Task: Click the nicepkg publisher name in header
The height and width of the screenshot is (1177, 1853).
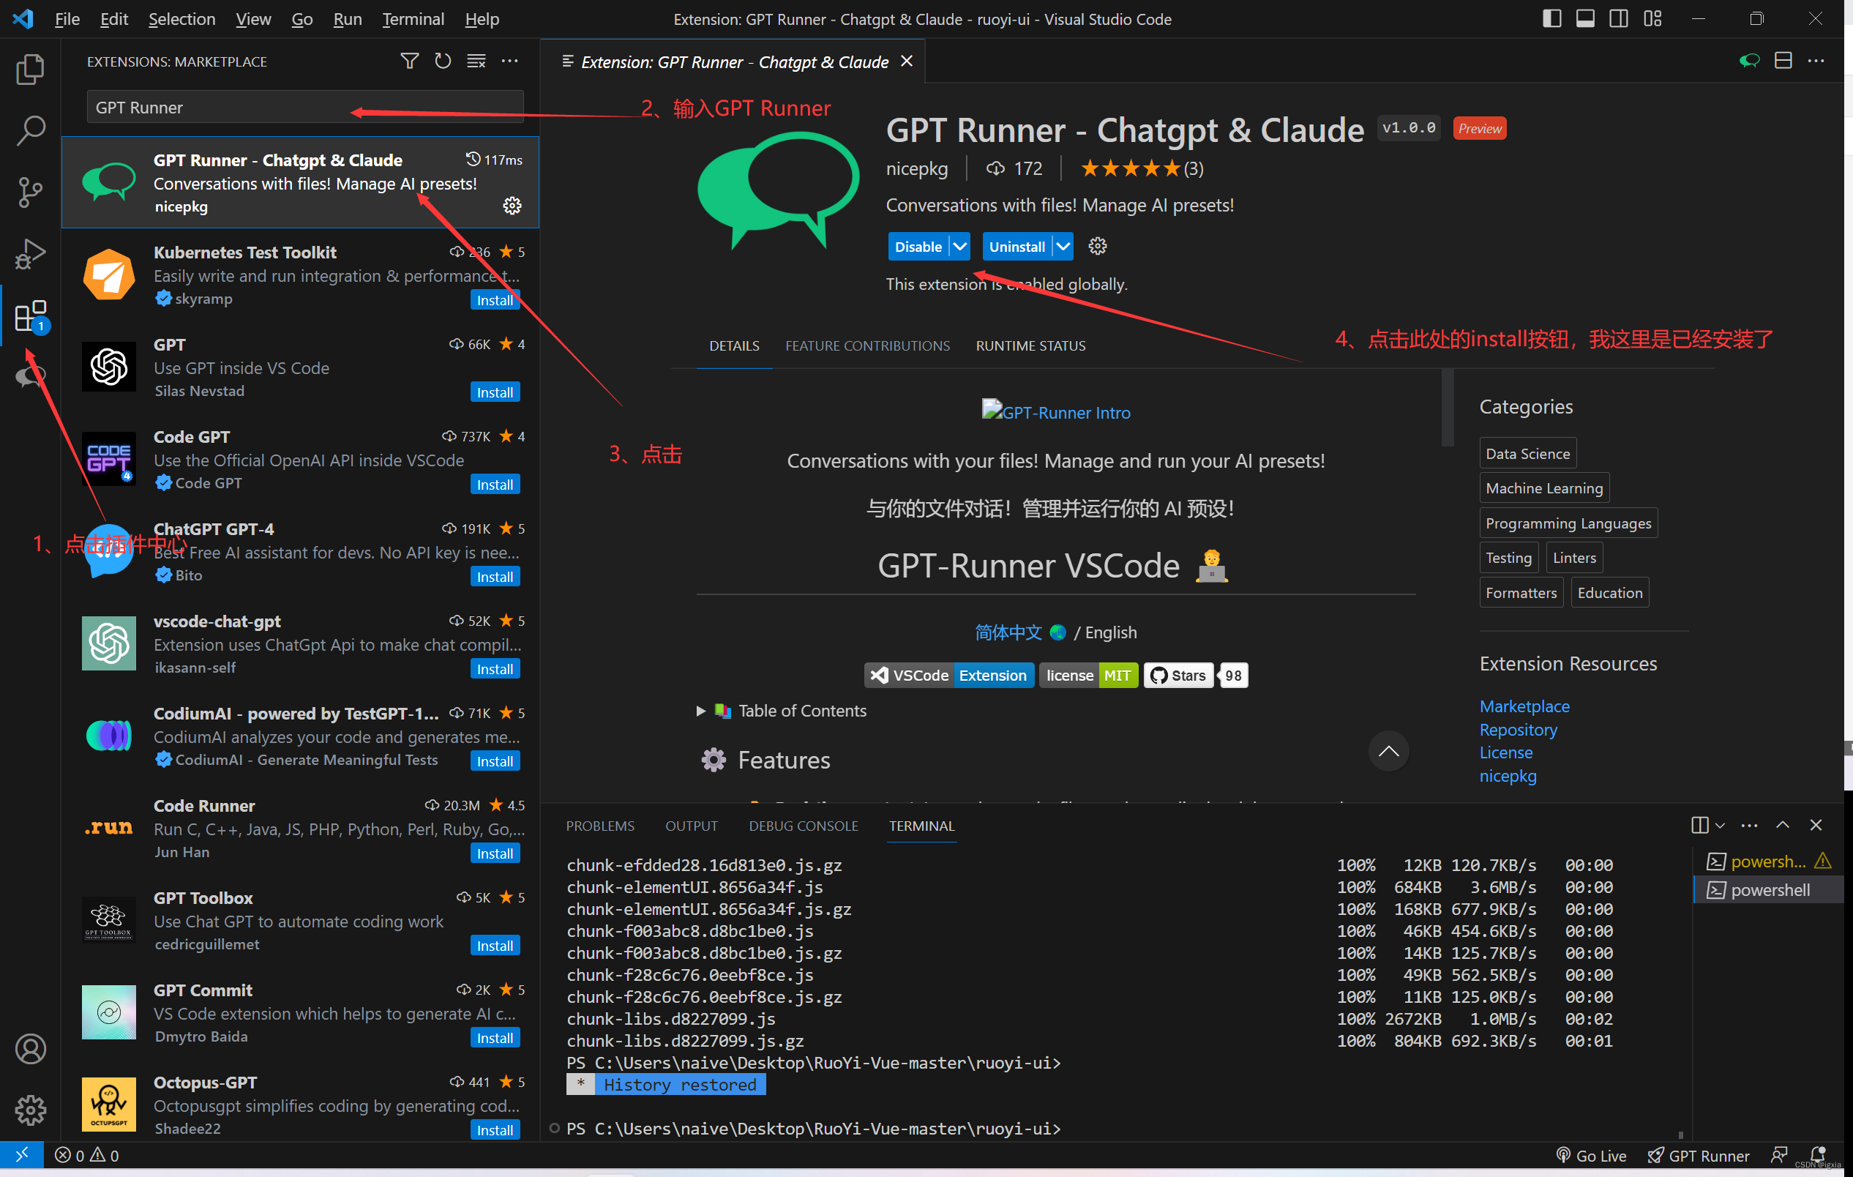Action: pos(916,168)
